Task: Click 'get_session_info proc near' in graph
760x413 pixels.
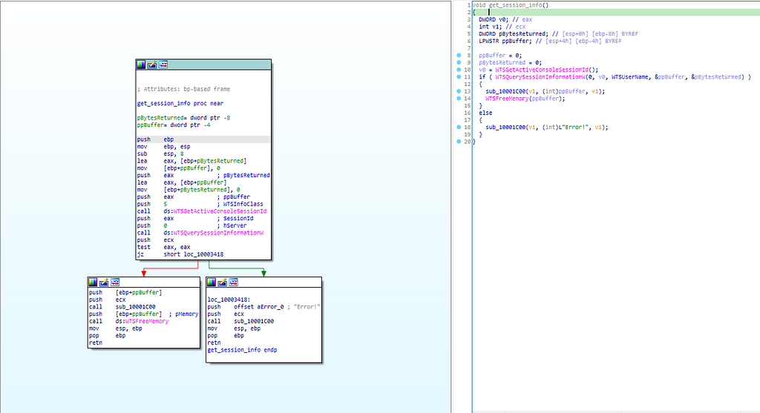Action: pos(180,104)
